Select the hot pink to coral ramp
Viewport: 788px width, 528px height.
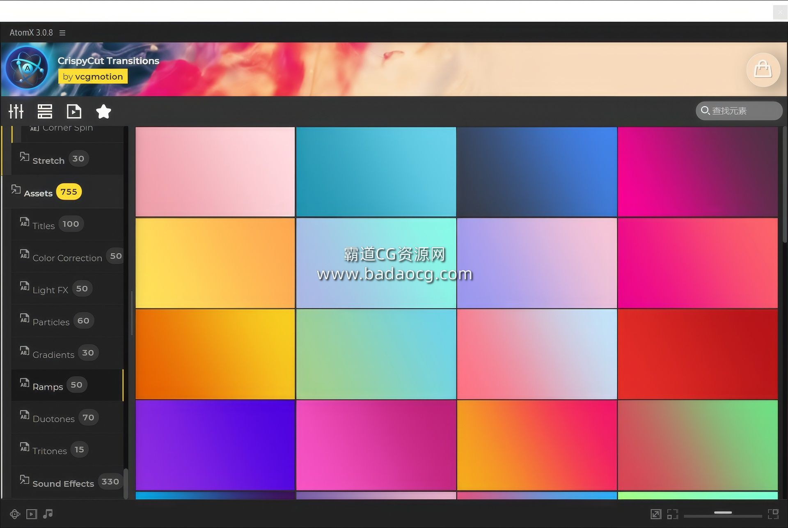point(698,263)
